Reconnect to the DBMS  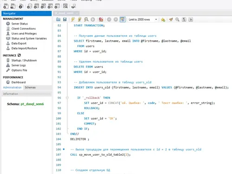pos(73,6)
